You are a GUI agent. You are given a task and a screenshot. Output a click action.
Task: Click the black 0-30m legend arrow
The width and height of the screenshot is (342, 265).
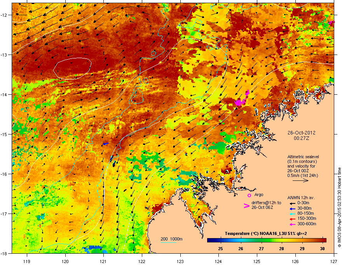point(292,203)
